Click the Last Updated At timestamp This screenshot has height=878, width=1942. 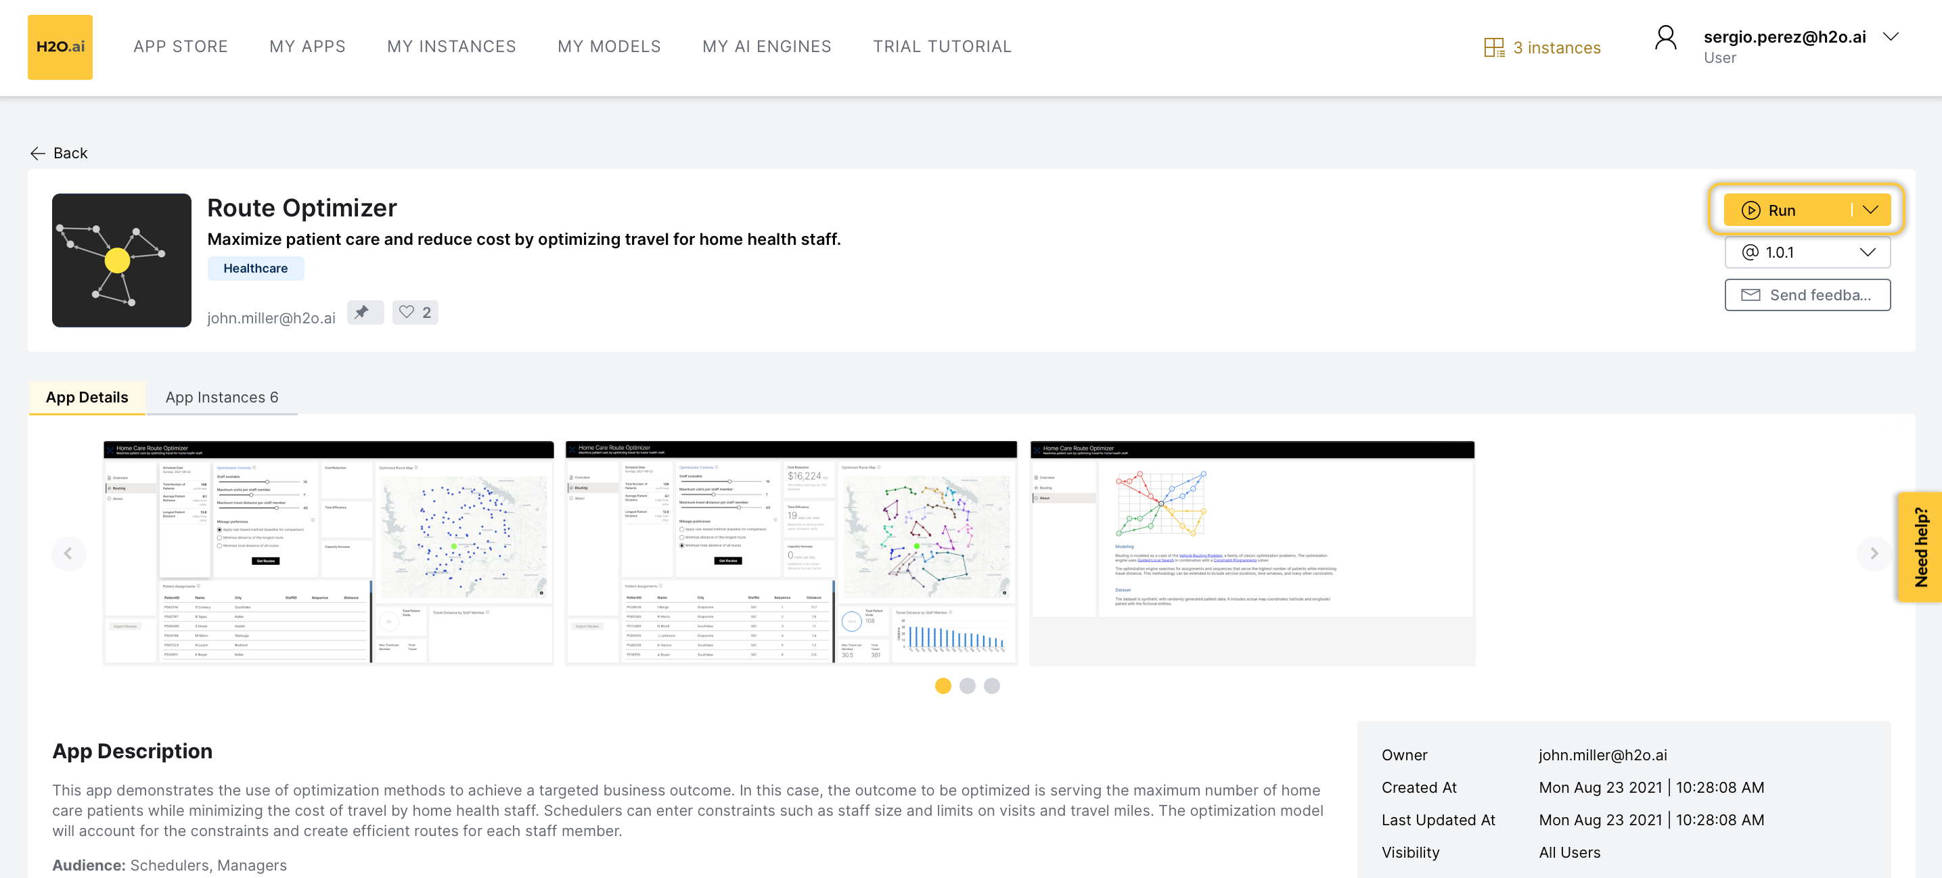1651,820
